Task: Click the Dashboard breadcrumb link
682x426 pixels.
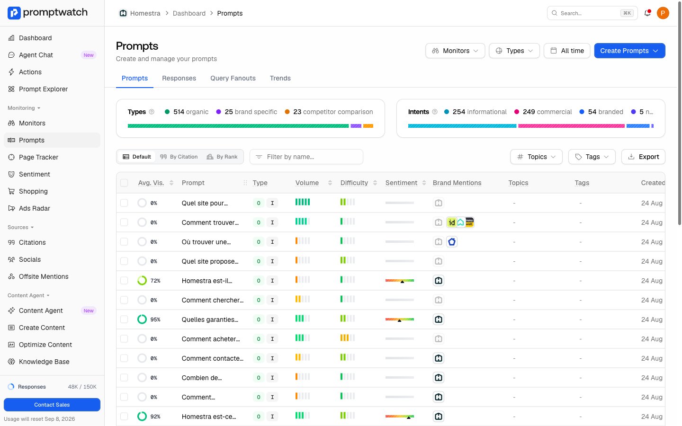Action: 189,13
